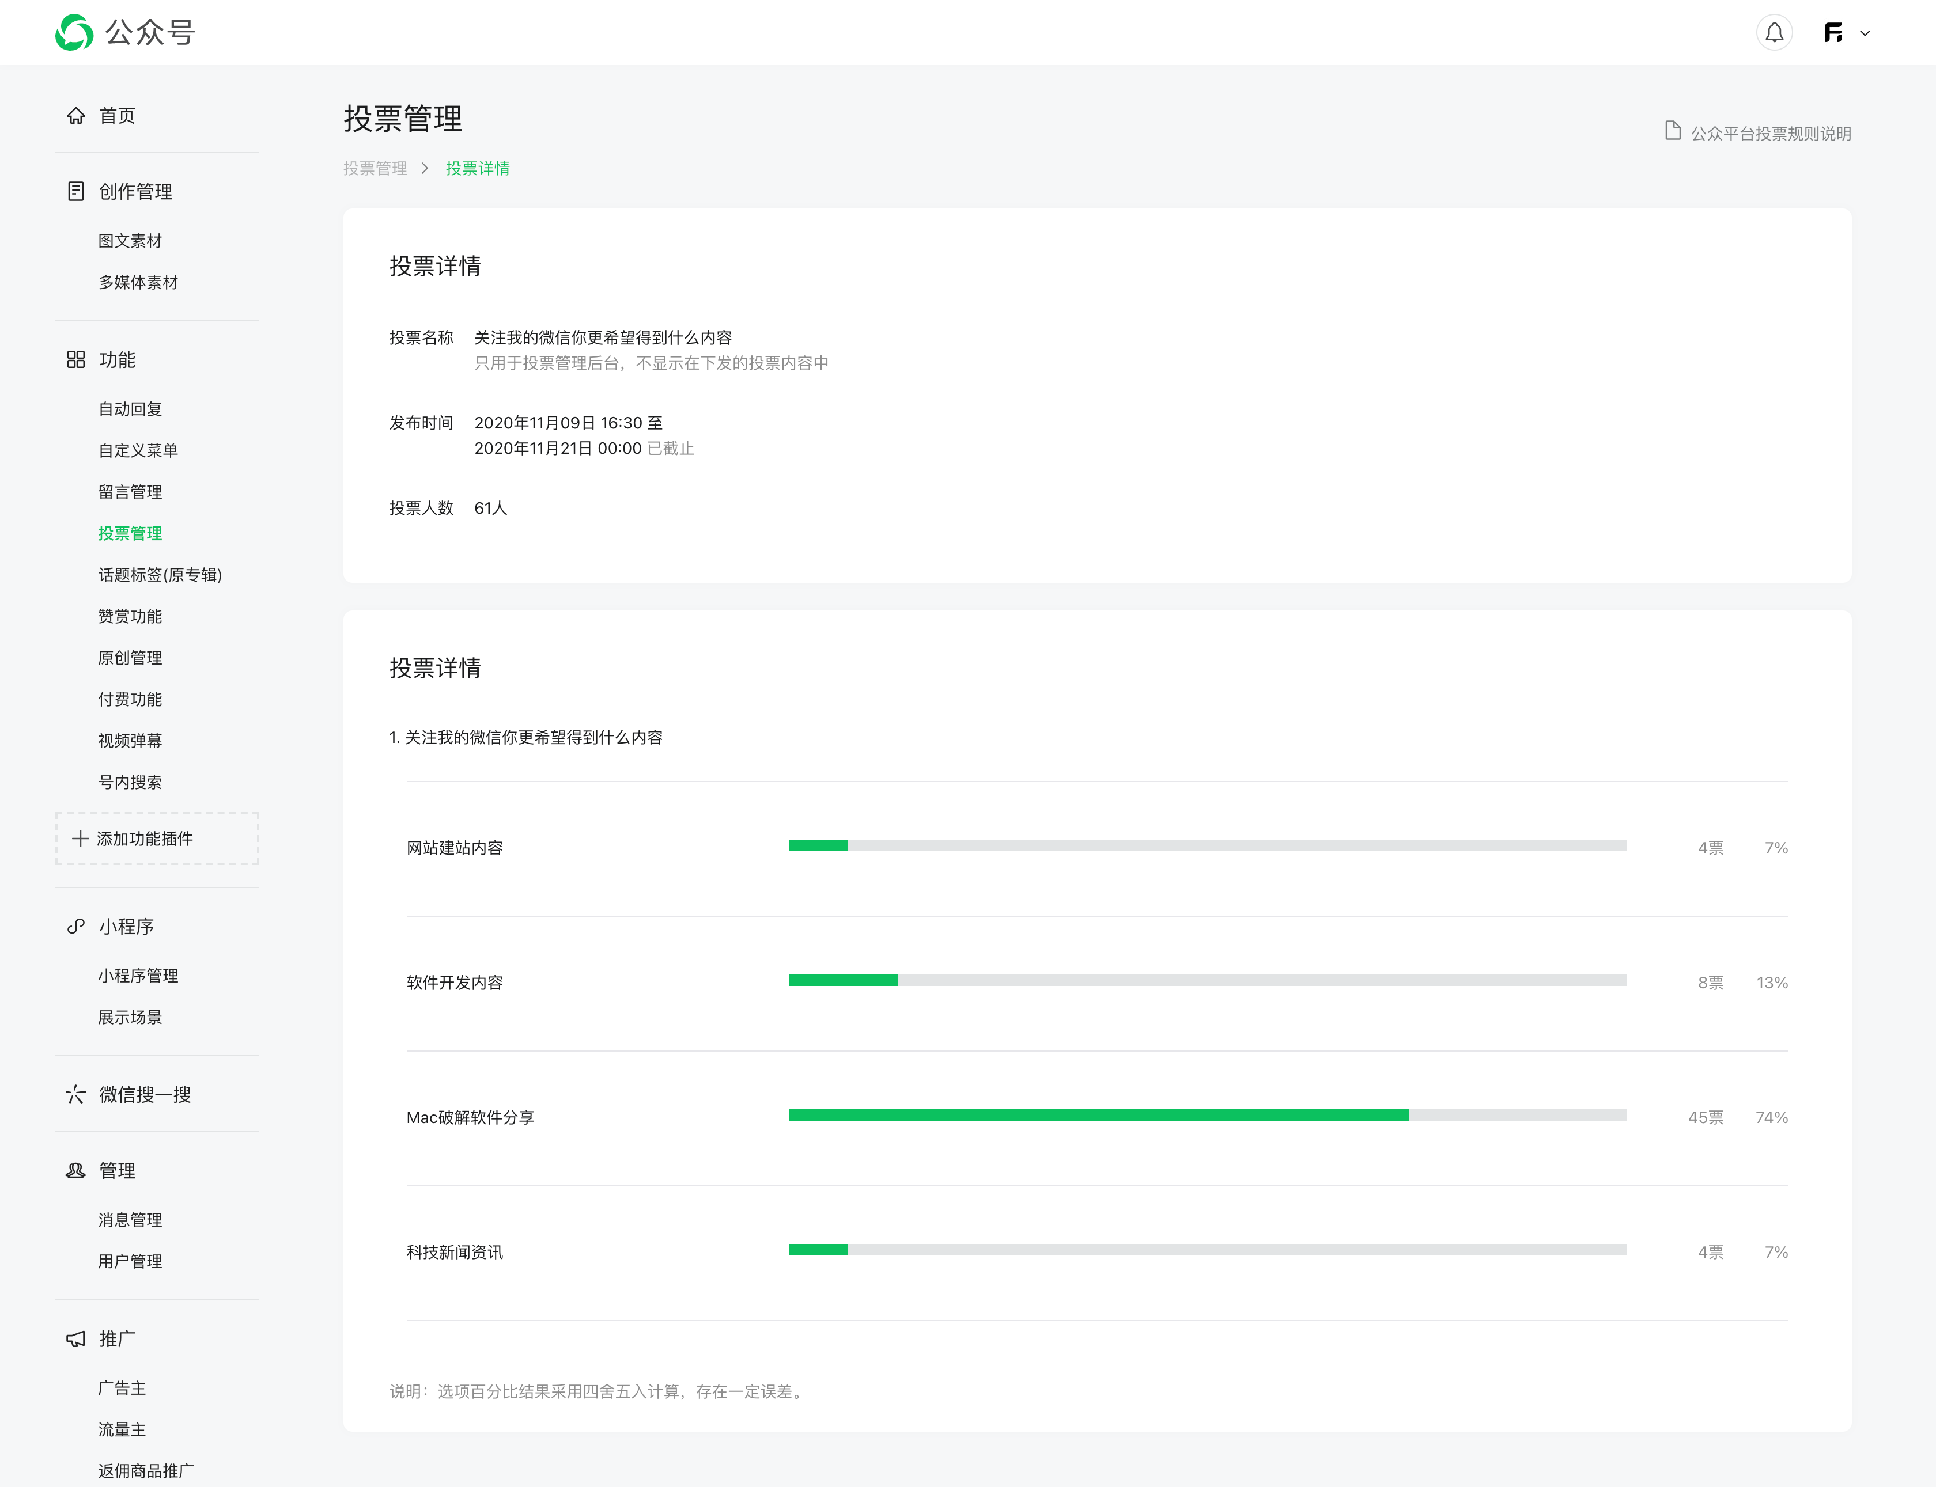Open the 推广 section heading
Viewport: 1936px width, 1487px height.
click(x=117, y=1338)
